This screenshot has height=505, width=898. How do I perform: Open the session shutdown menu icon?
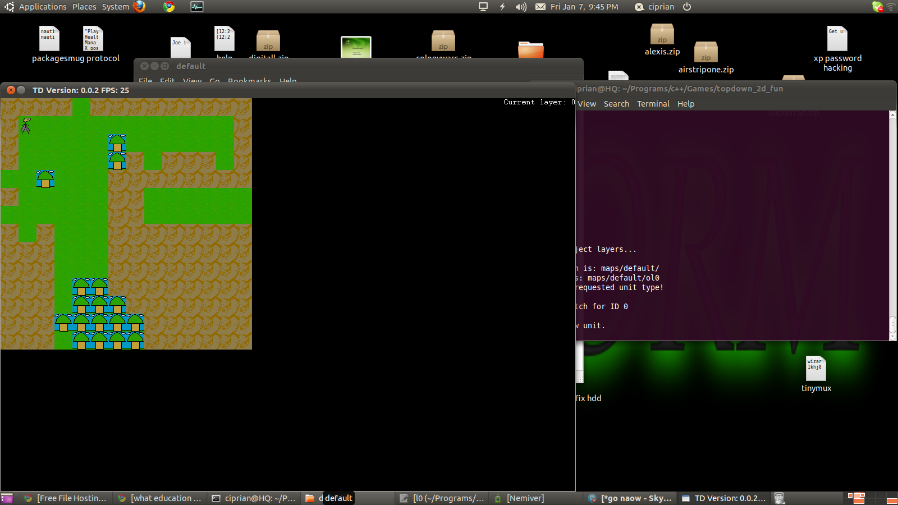click(687, 7)
